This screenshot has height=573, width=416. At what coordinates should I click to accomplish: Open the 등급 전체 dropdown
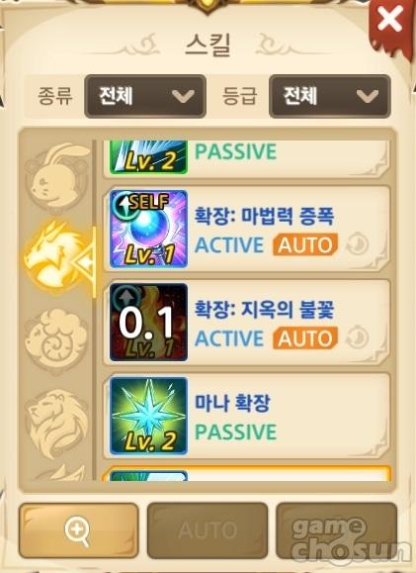[330, 96]
